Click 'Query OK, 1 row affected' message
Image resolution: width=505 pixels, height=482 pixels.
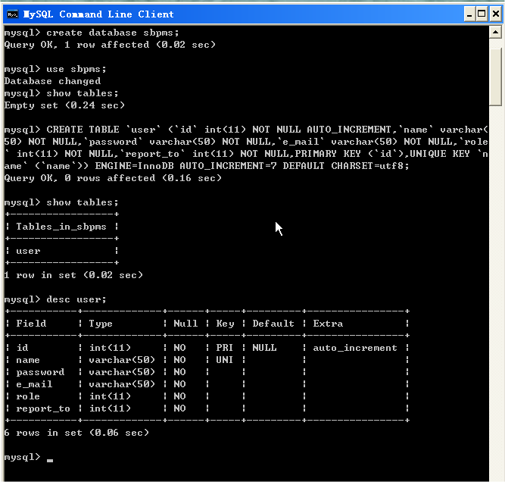[x=76, y=45]
